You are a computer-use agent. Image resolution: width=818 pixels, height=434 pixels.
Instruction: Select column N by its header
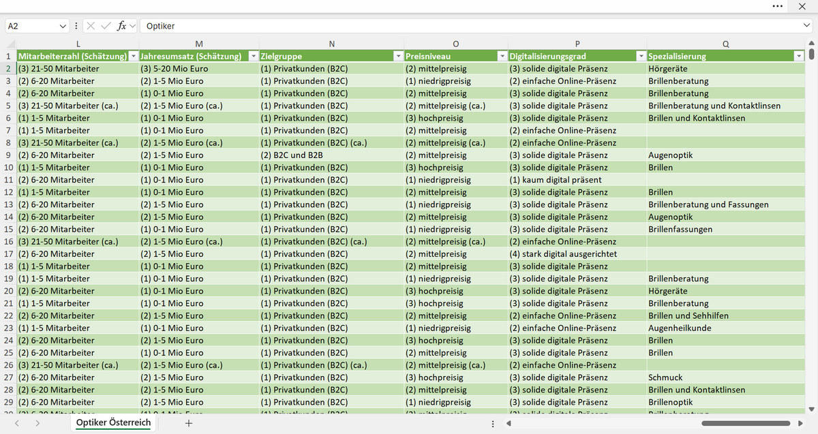[331, 44]
